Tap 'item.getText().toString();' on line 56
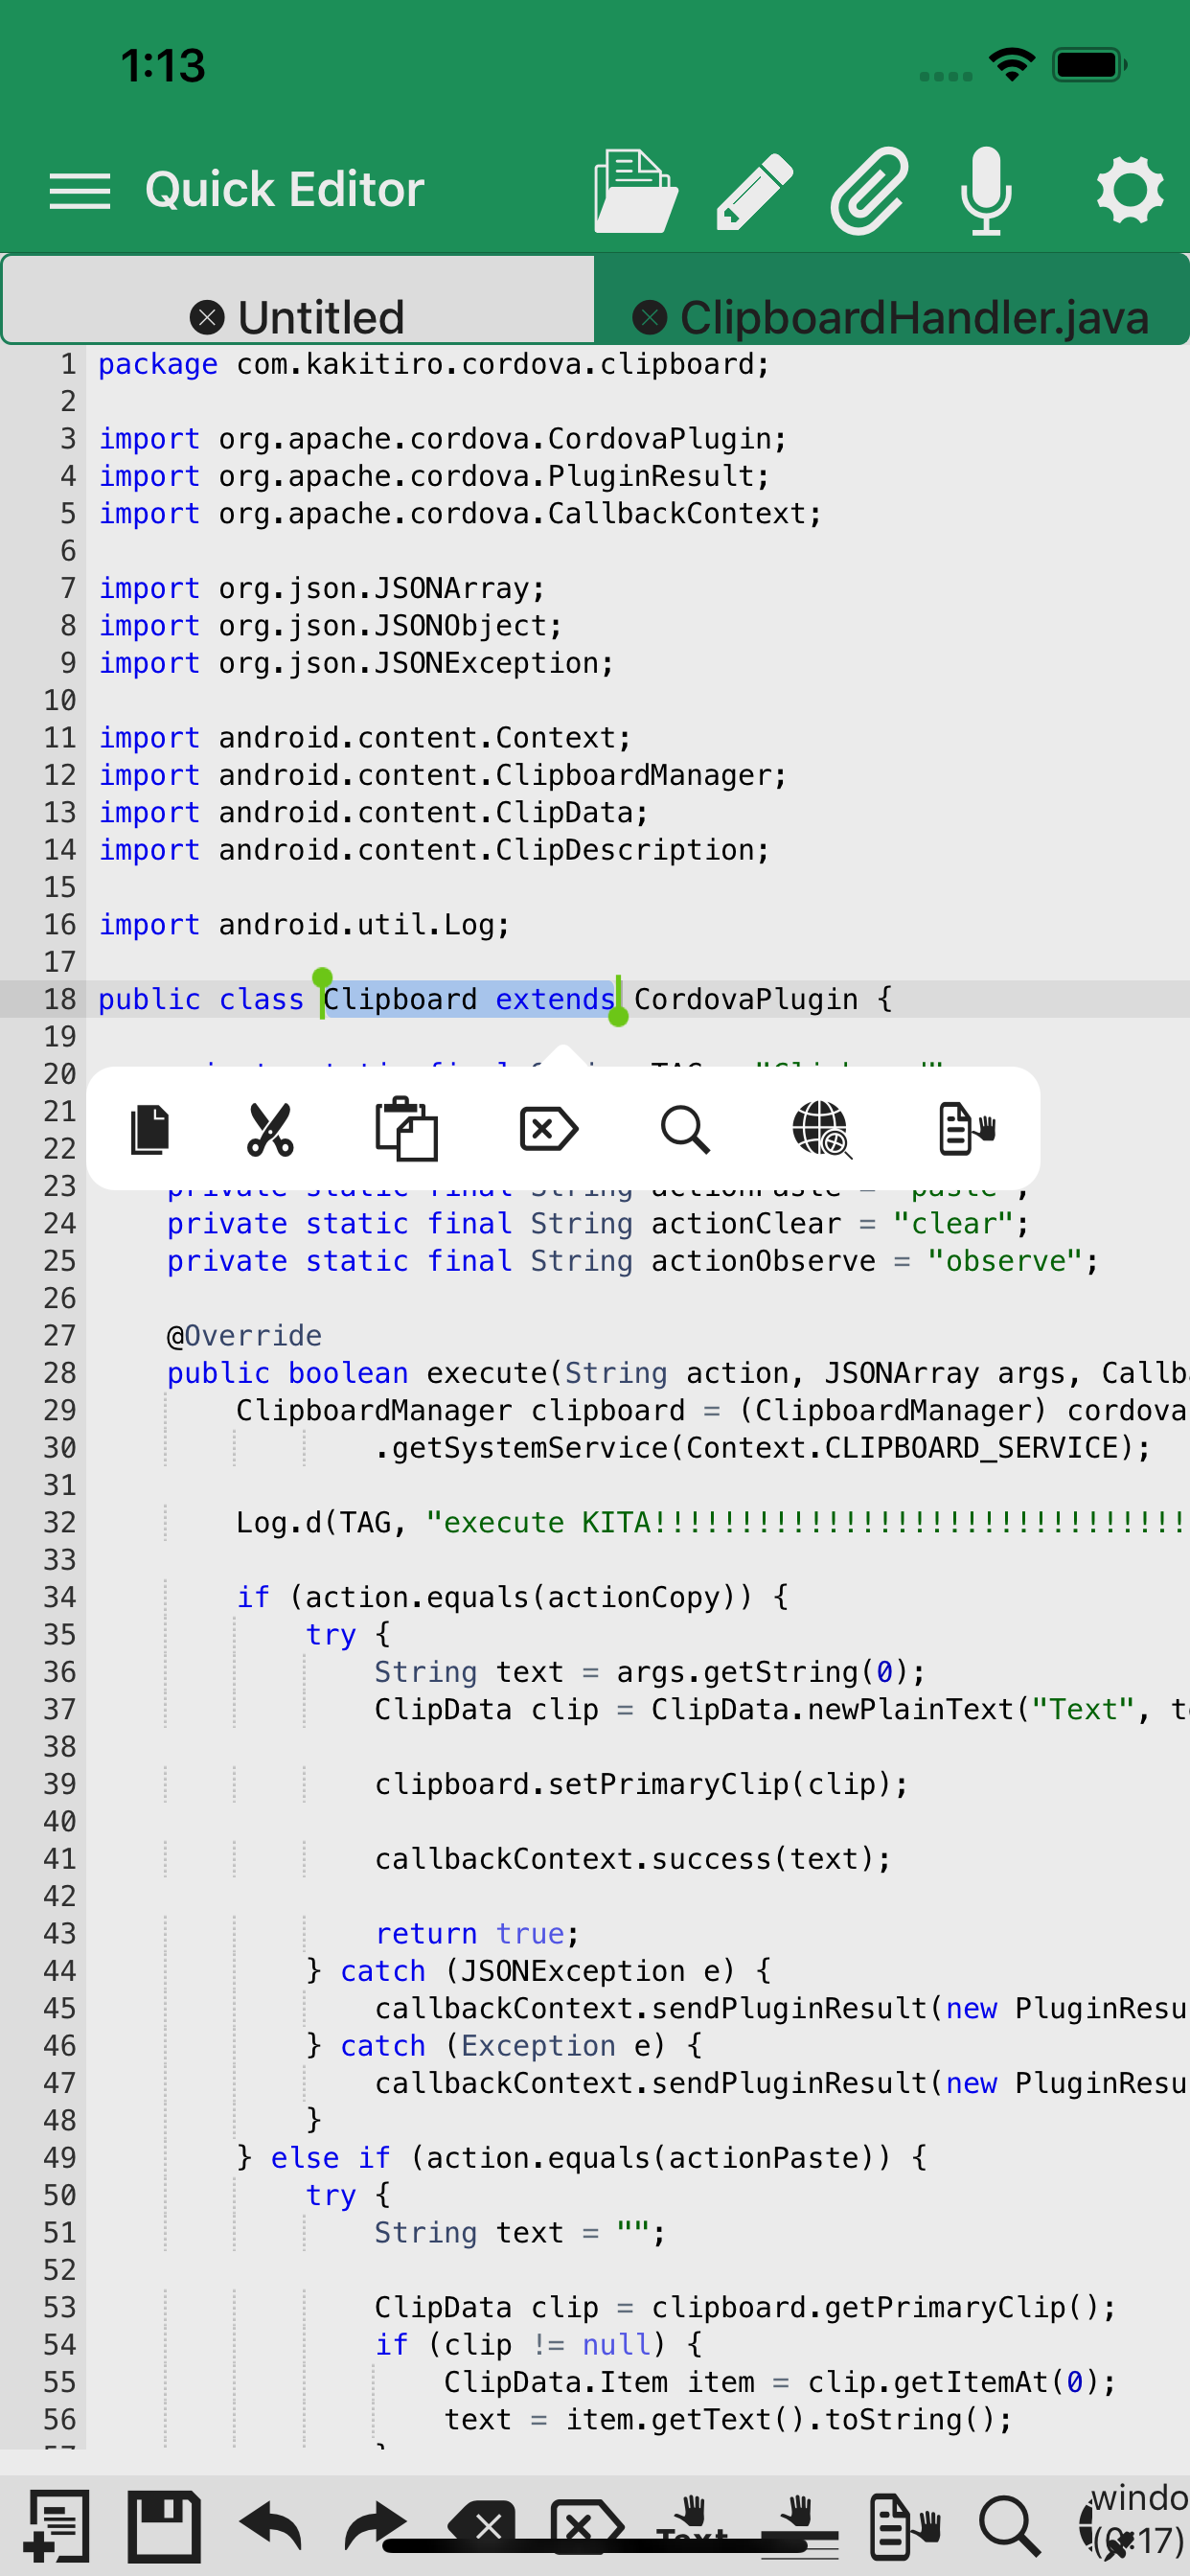This screenshot has width=1190, height=2576. click(x=789, y=2419)
